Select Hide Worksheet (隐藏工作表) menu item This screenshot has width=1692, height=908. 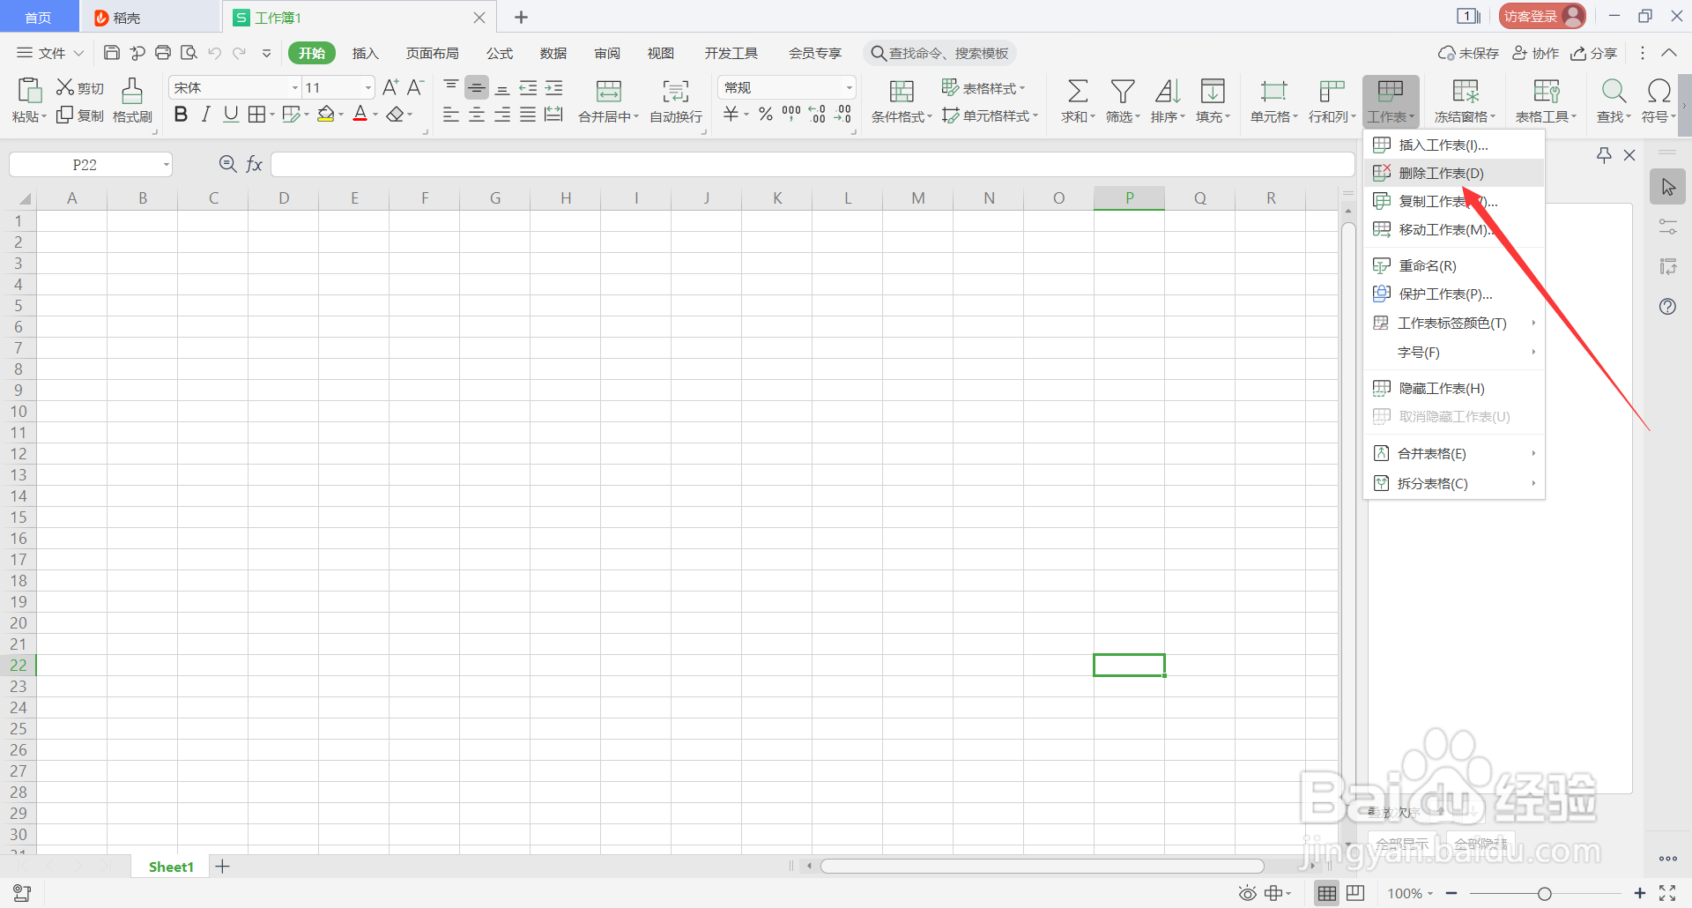(1454, 388)
